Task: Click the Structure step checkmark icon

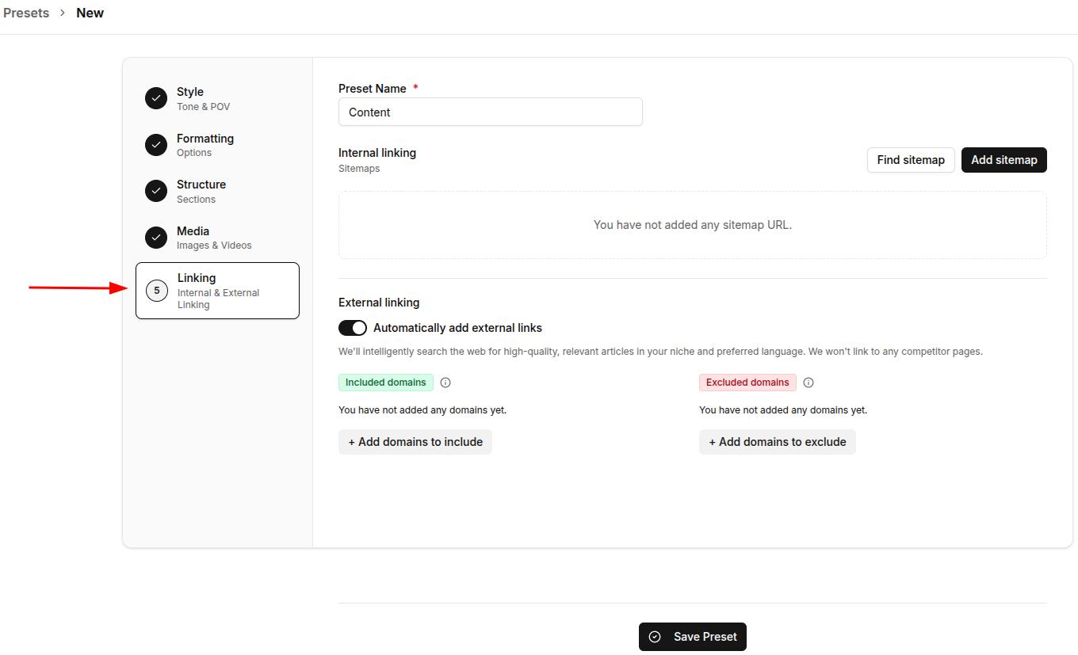Action: (156, 191)
